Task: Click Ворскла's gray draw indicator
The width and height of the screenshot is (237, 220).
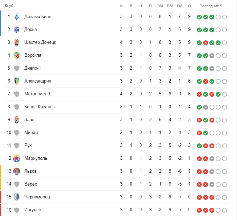Action: tap(212, 56)
